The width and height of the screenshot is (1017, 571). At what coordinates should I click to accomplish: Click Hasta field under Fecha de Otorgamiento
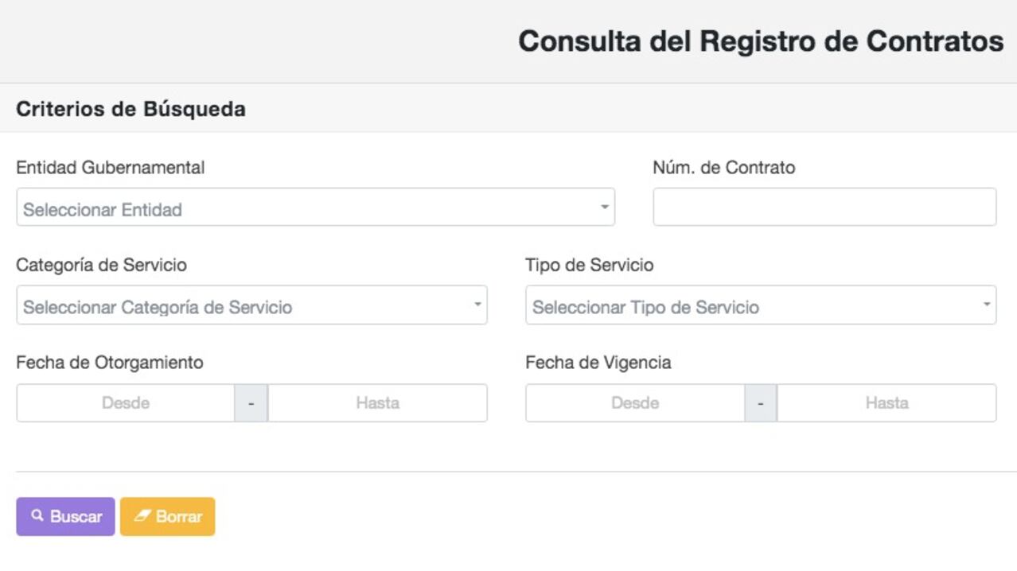pos(377,402)
